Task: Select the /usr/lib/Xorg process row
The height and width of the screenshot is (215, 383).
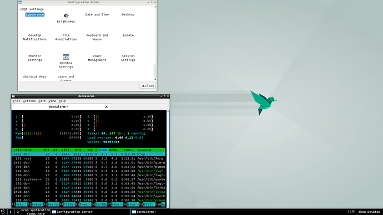Action: (88, 158)
